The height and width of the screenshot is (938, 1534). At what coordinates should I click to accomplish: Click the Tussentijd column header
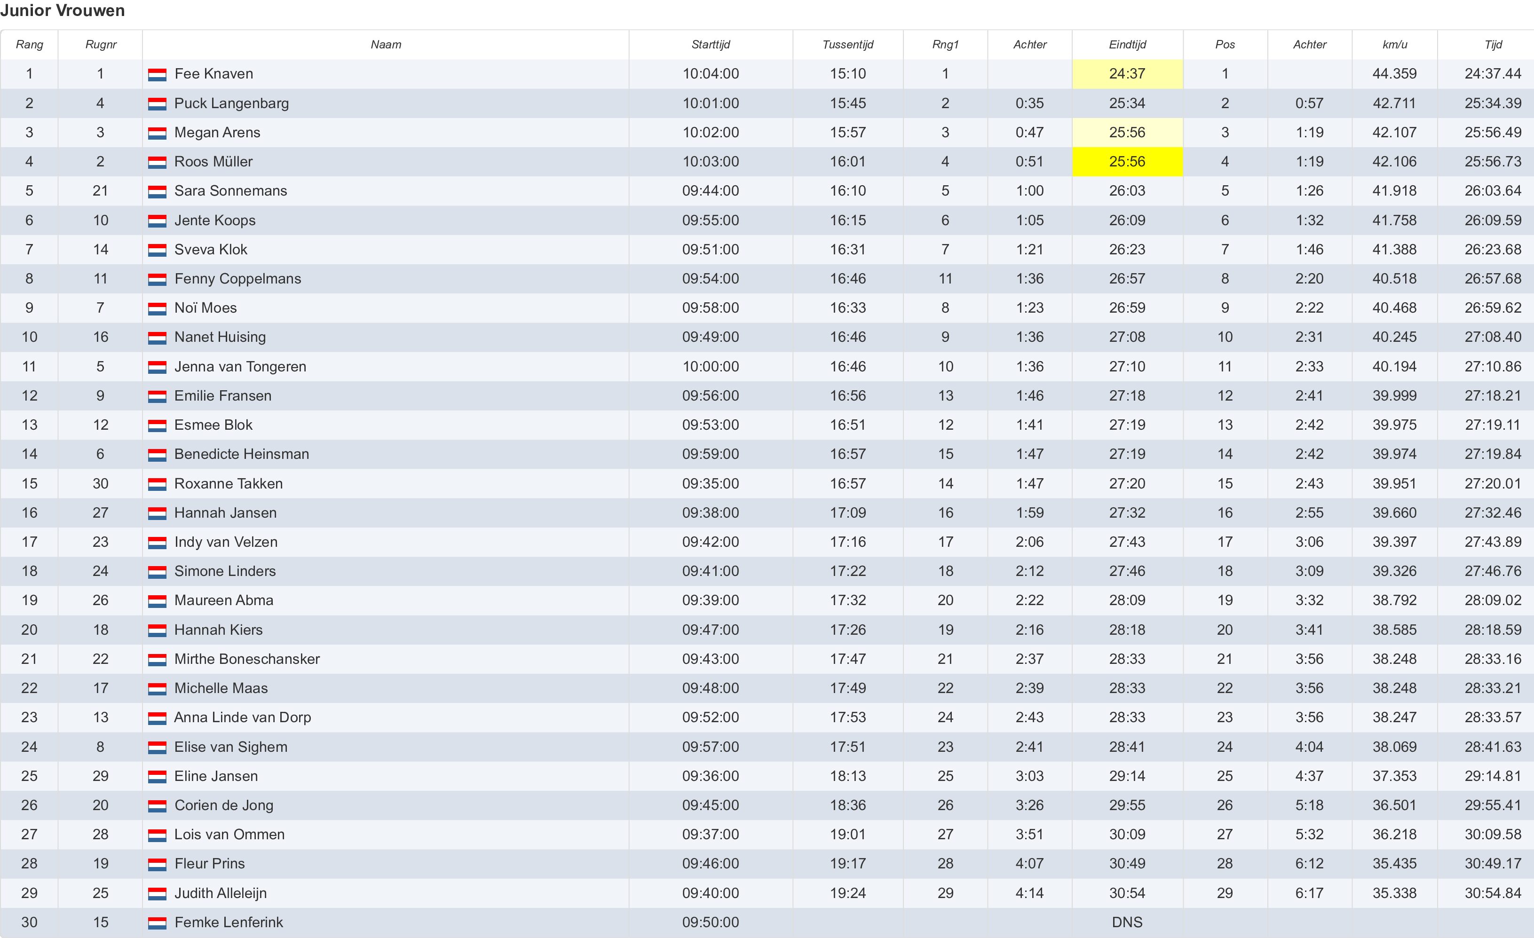click(x=848, y=44)
